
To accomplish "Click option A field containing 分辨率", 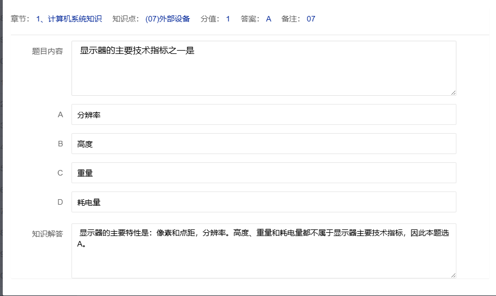I will click(x=263, y=115).
